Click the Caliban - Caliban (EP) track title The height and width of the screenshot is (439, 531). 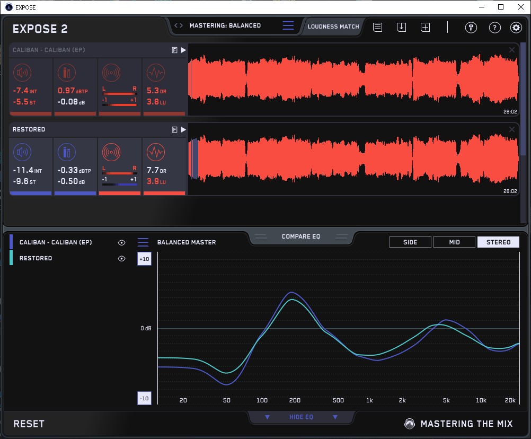[x=49, y=50]
